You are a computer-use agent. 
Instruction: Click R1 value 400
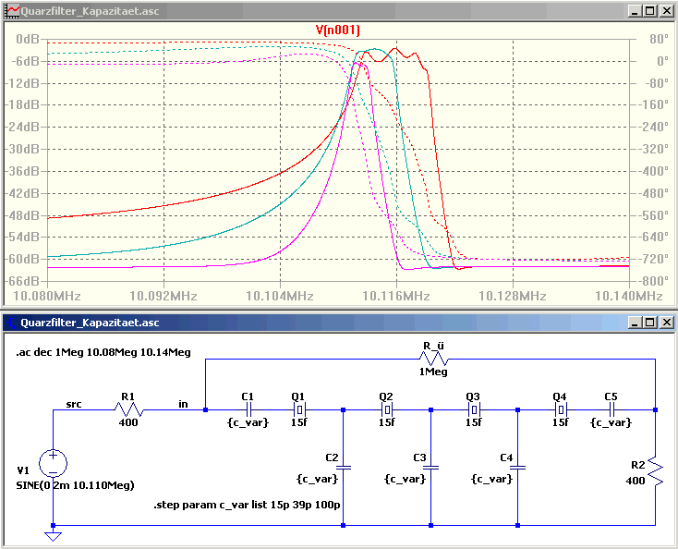(x=128, y=422)
